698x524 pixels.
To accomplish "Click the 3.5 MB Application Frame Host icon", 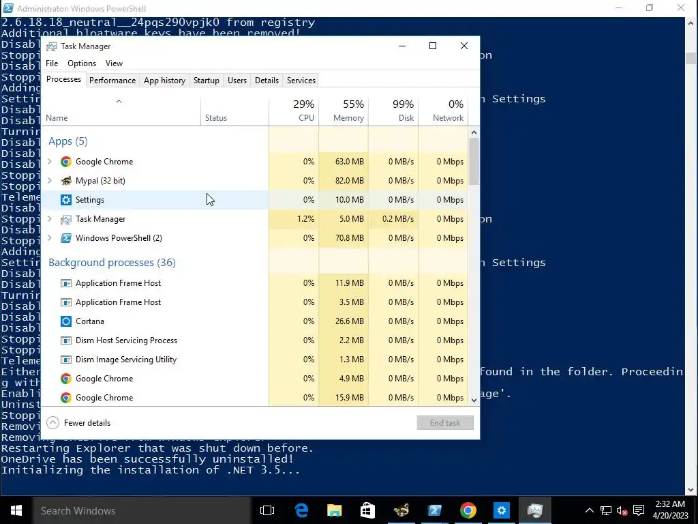I will [66, 302].
